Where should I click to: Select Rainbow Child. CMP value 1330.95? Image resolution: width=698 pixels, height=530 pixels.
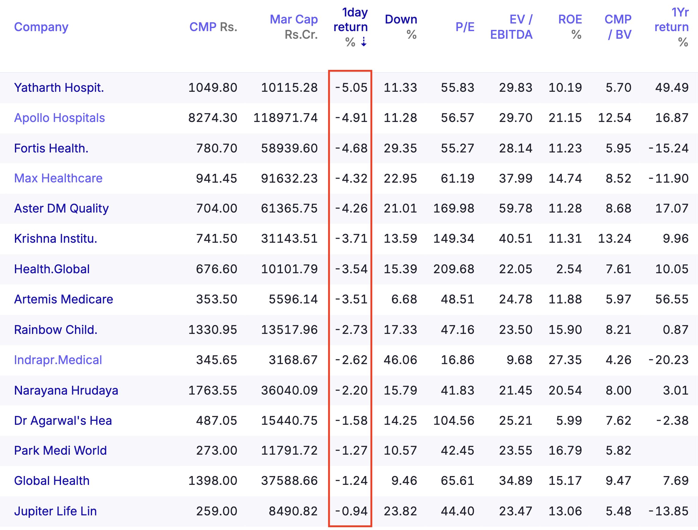tap(213, 330)
